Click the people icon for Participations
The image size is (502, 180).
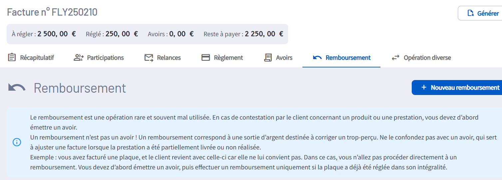[x=78, y=57]
